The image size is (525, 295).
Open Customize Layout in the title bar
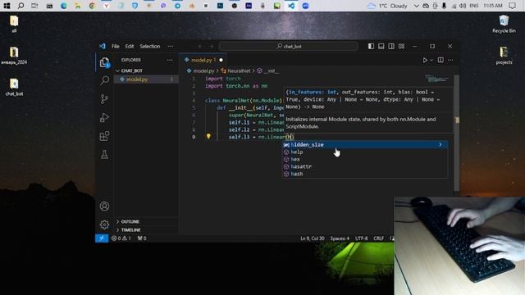(x=401, y=46)
